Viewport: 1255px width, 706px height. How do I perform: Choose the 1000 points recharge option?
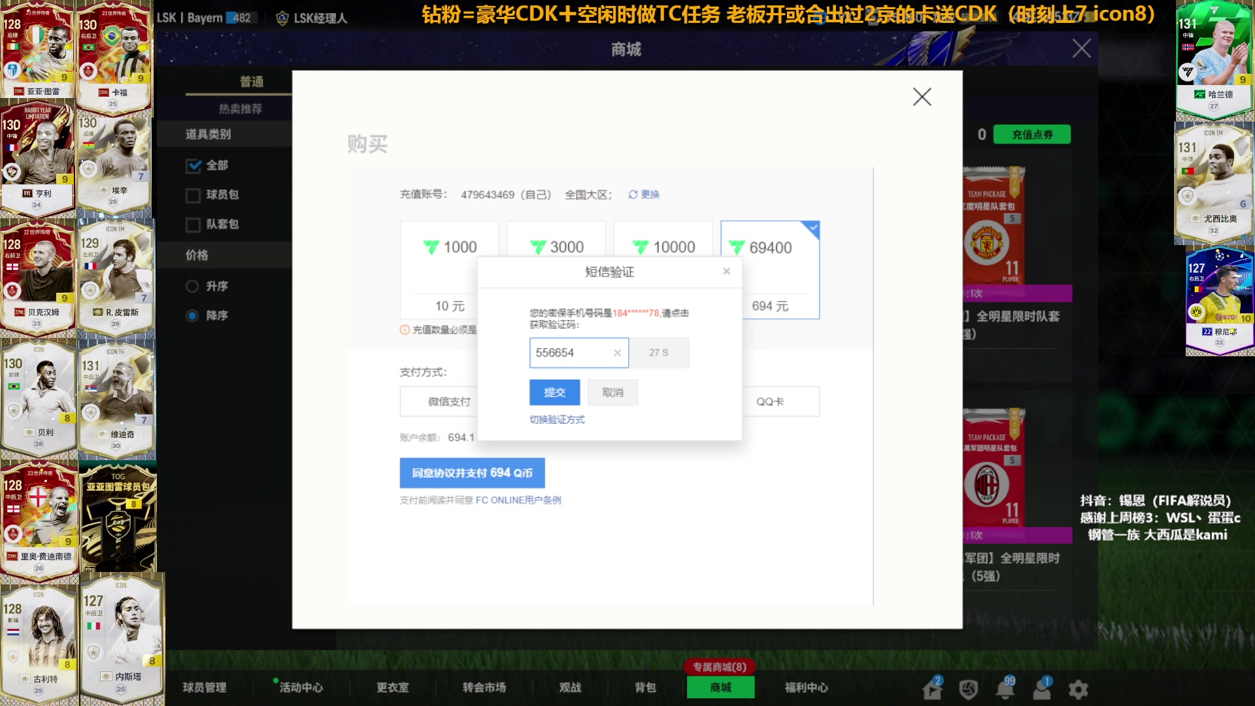(x=450, y=270)
